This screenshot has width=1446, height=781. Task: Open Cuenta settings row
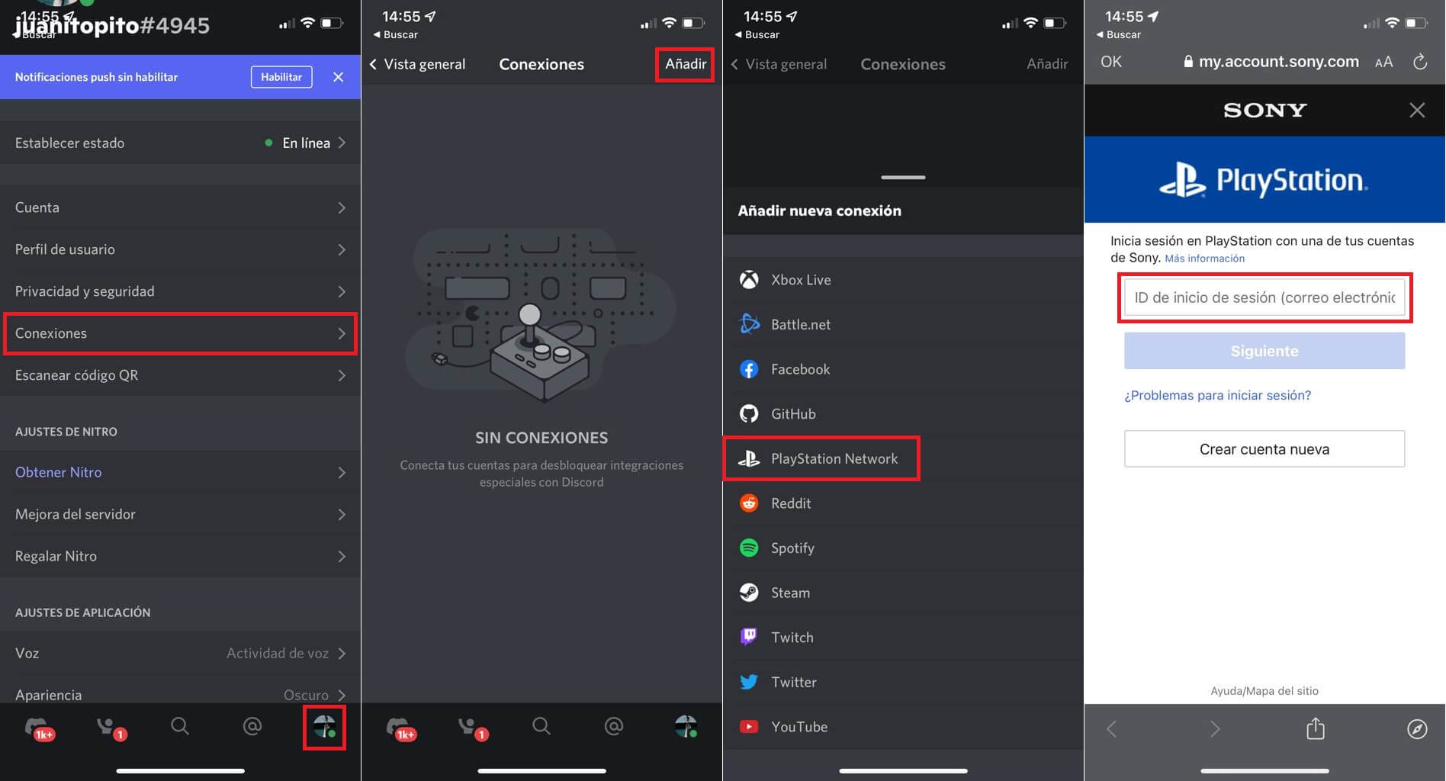tap(180, 207)
